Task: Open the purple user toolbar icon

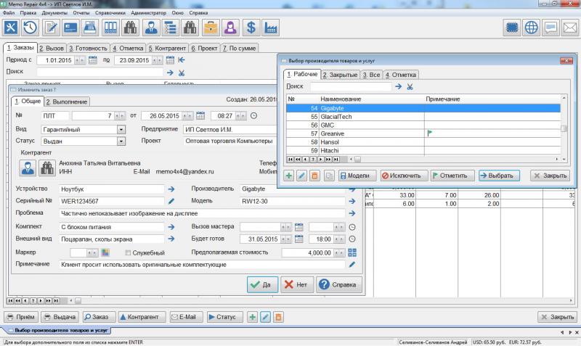Action: [x=230, y=28]
